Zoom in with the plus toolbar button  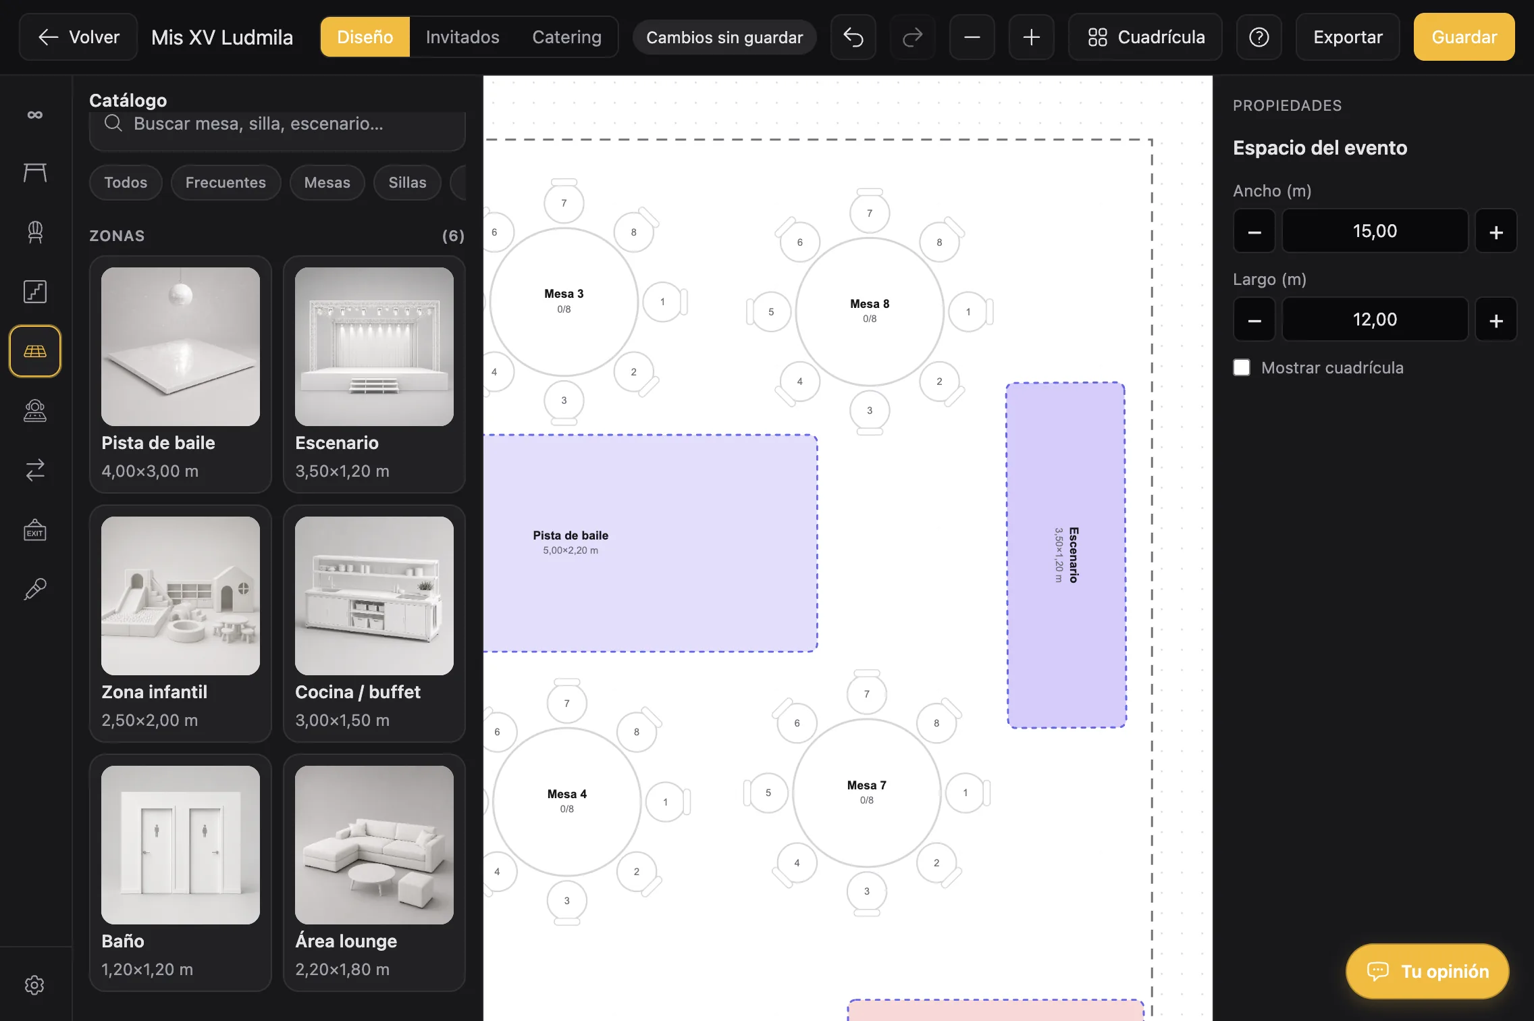(x=1032, y=37)
